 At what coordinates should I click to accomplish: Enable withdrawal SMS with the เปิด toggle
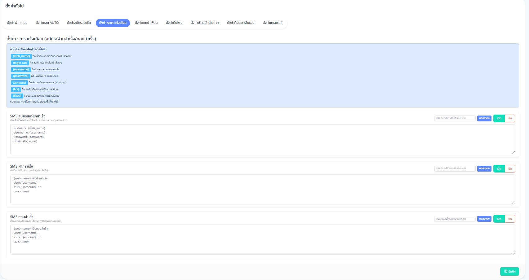click(499, 219)
